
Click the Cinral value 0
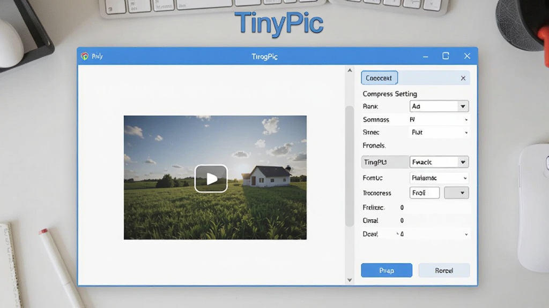click(402, 221)
